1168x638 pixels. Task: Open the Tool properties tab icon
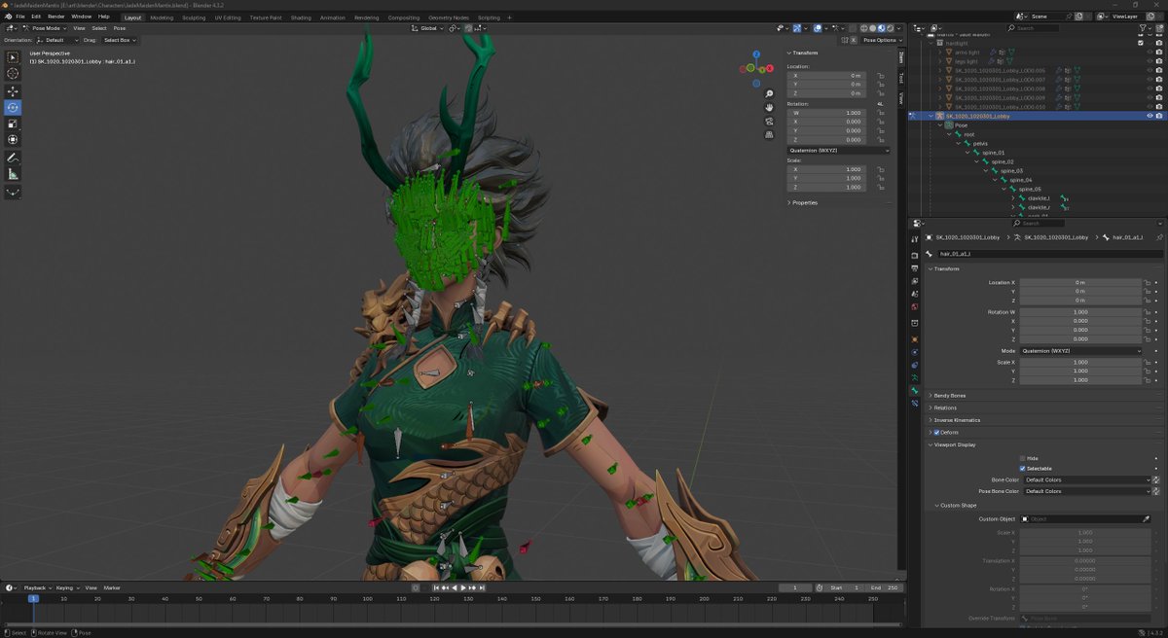pyautogui.click(x=914, y=239)
